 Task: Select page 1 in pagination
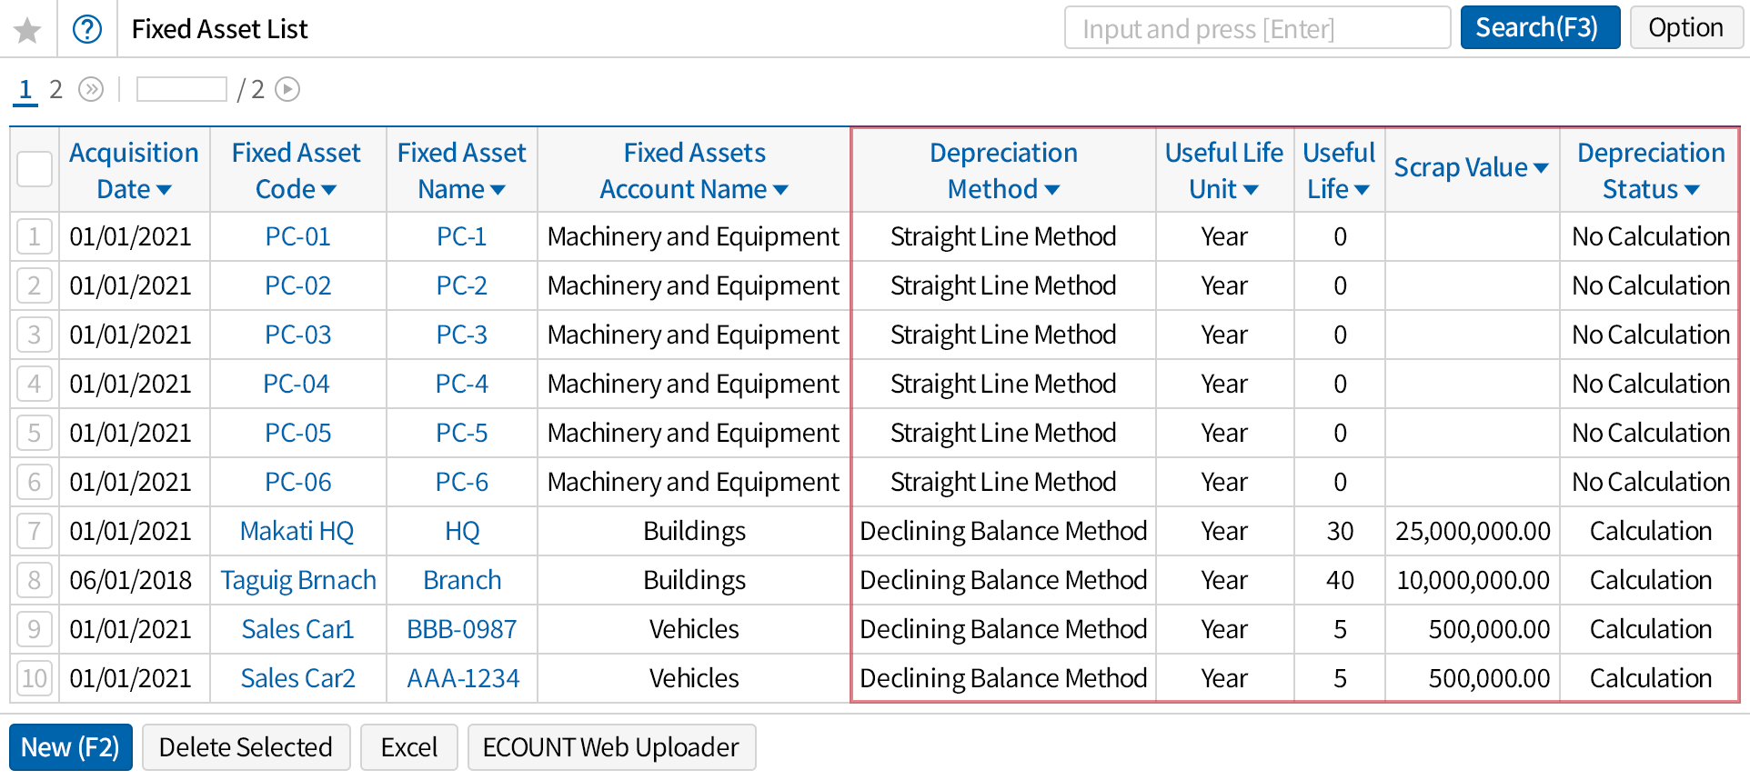pos(25,89)
